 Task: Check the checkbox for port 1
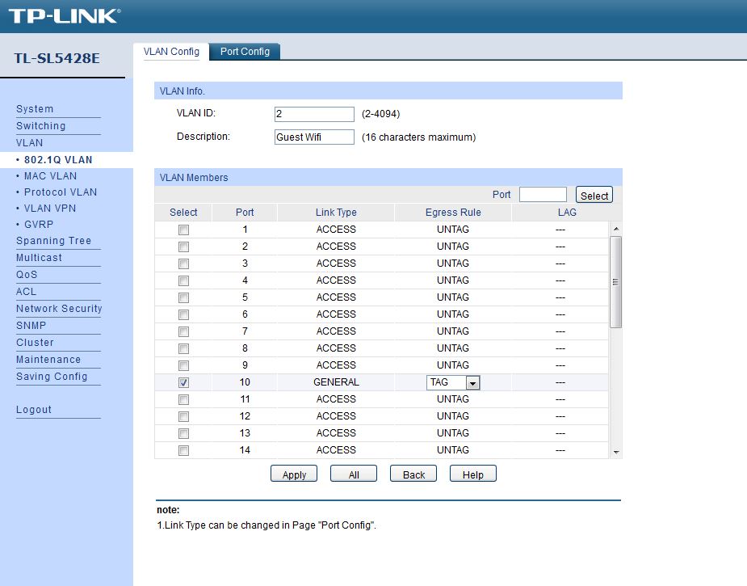pos(183,230)
